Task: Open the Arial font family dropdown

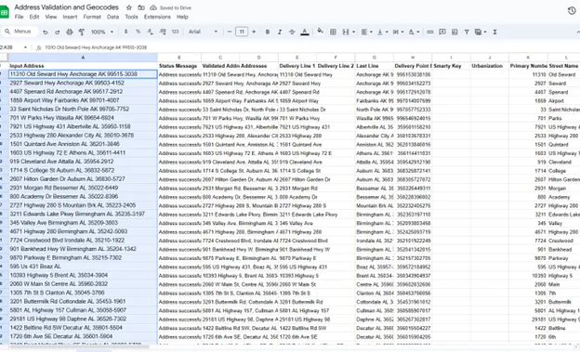Action: [203, 32]
